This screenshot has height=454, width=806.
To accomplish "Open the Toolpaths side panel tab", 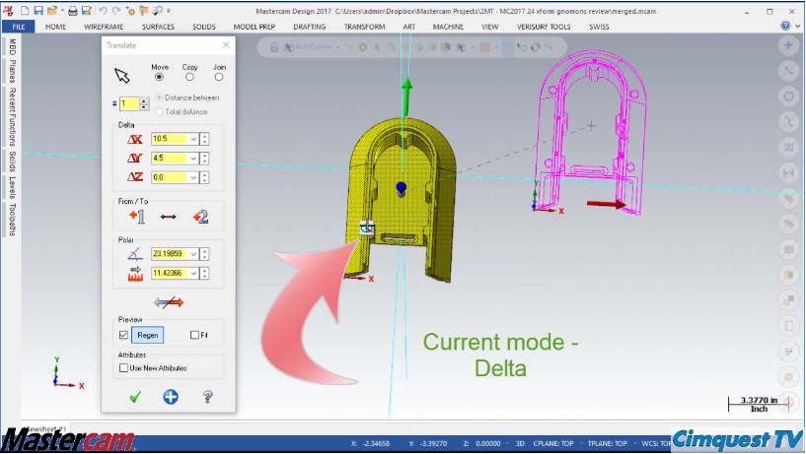I will (x=12, y=219).
